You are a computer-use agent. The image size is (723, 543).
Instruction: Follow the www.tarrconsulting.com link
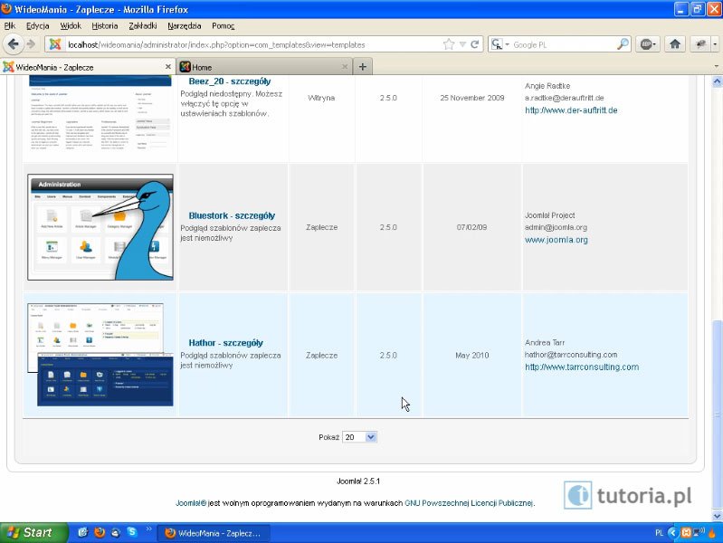point(581,367)
